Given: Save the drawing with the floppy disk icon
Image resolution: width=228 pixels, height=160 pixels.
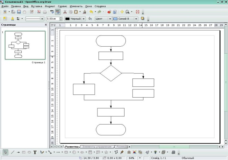Looking at the screenshot, I should pos(19,12).
